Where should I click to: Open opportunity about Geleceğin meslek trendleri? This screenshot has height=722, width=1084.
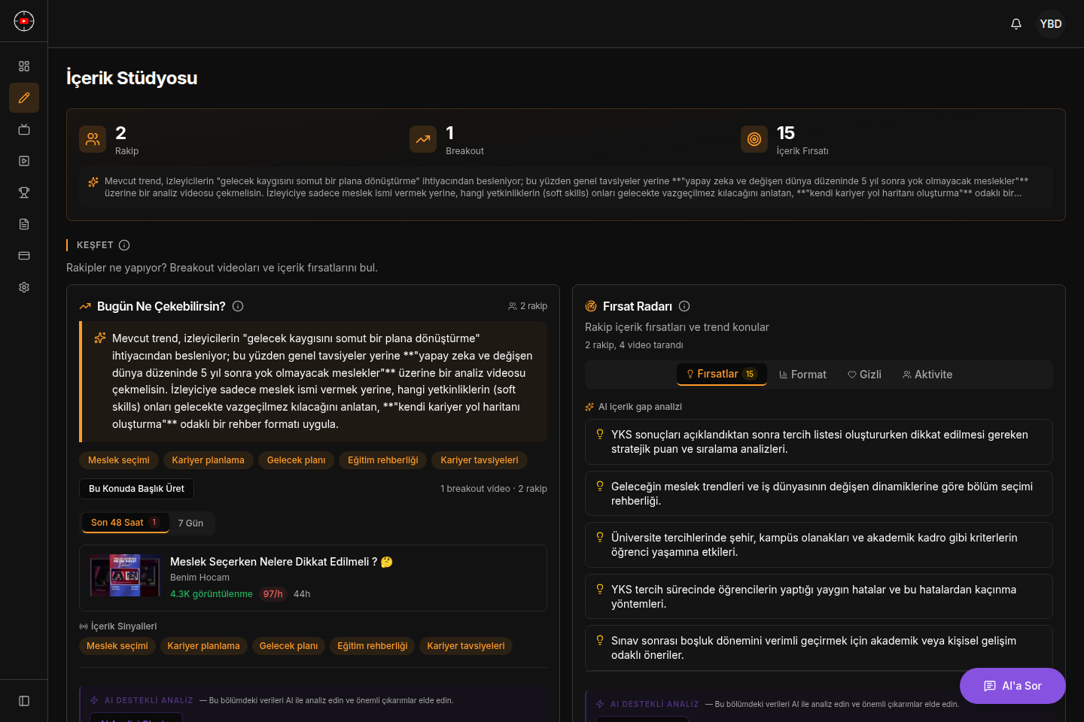click(819, 493)
